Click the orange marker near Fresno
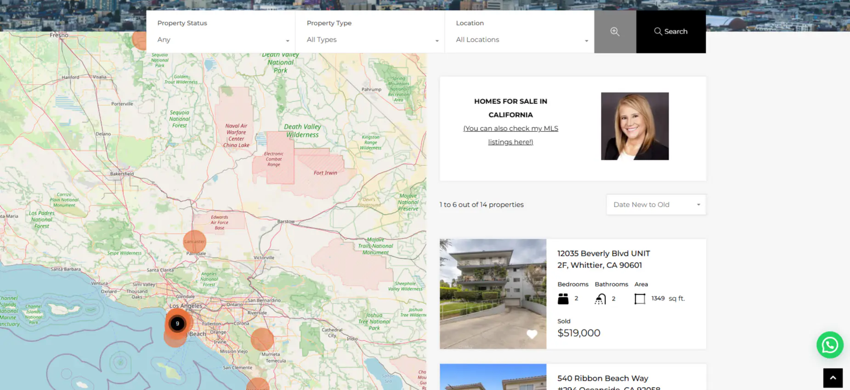Screen dimensions: 850x390 (139, 40)
